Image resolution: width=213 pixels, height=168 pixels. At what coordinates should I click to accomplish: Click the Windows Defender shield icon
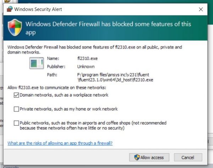pos(15,28)
